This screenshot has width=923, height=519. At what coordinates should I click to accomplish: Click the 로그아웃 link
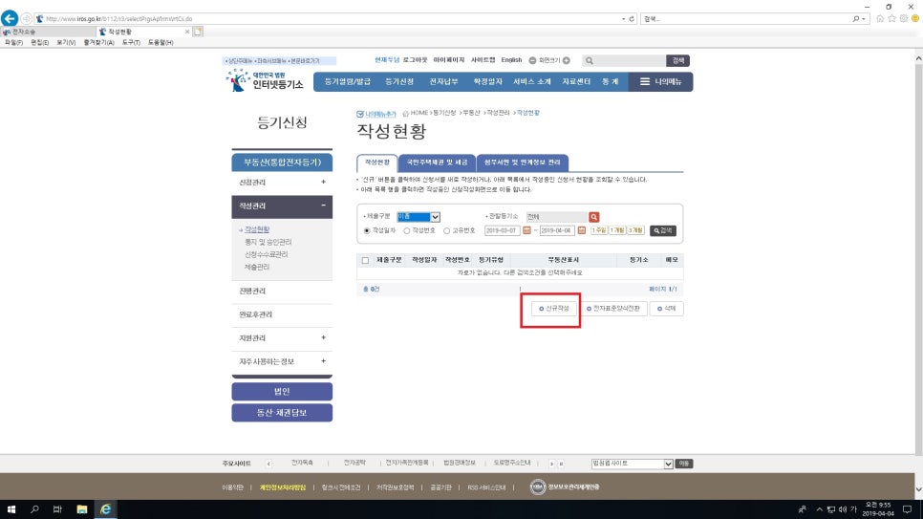point(415,60)
